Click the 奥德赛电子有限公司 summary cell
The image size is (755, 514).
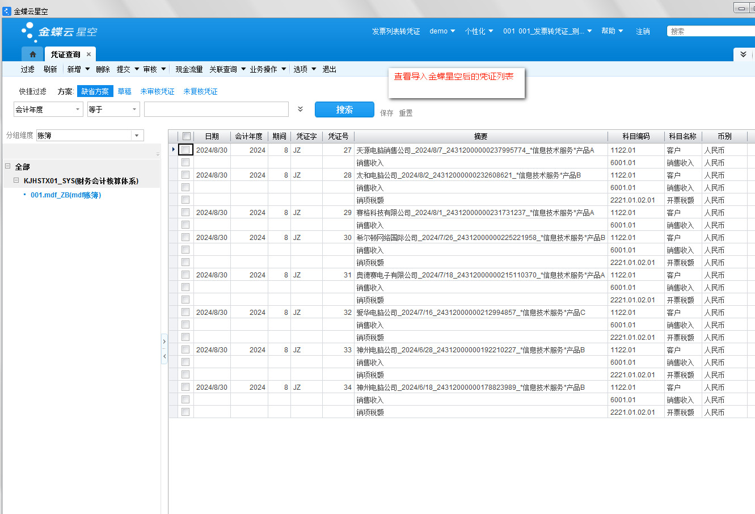click(x=480, y=275)
